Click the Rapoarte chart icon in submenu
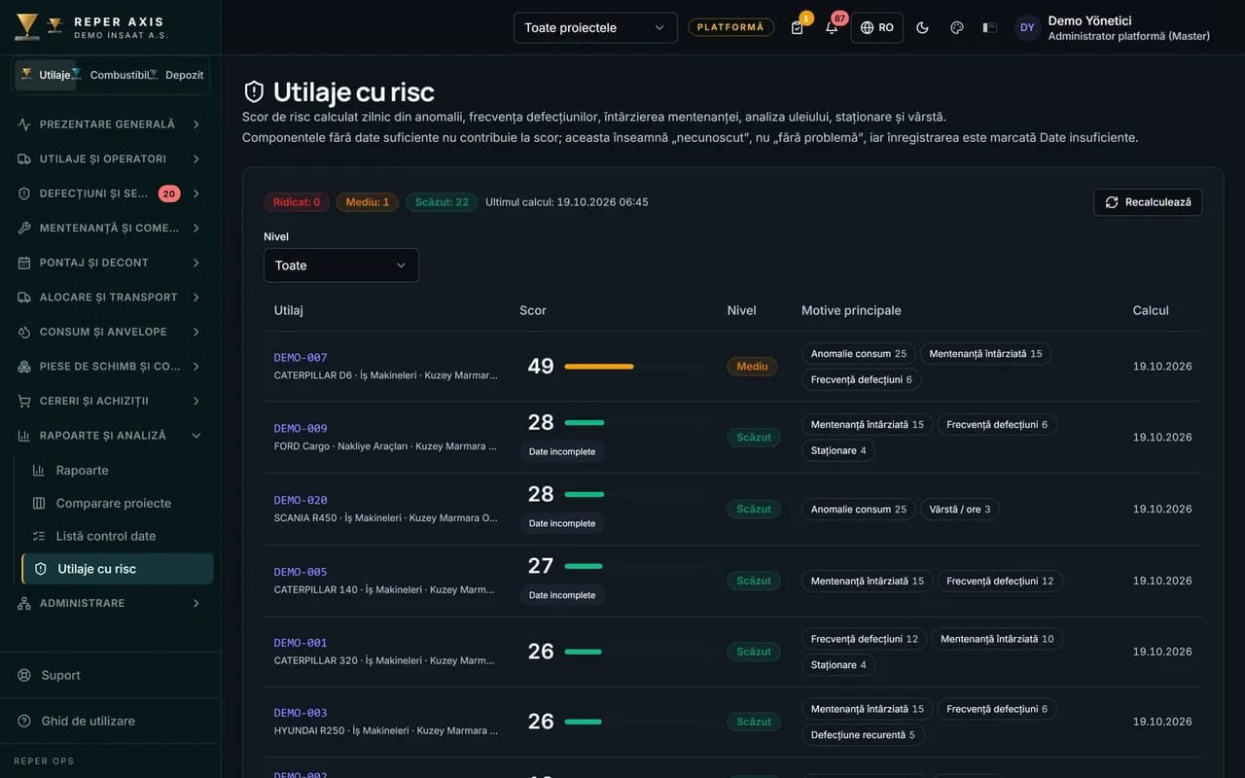Viewport: 1245px width, 778px height. [x=39, y=471]
